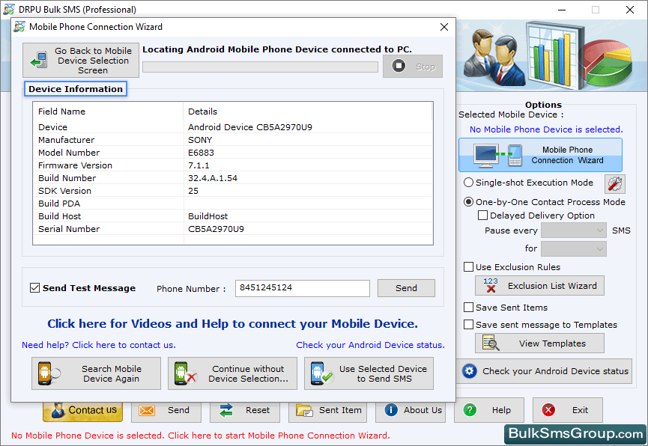The width and height of the screenshot is (648, 446).
Task: Select the Serial Number CB5A2970U9 row
Action: 233,229
